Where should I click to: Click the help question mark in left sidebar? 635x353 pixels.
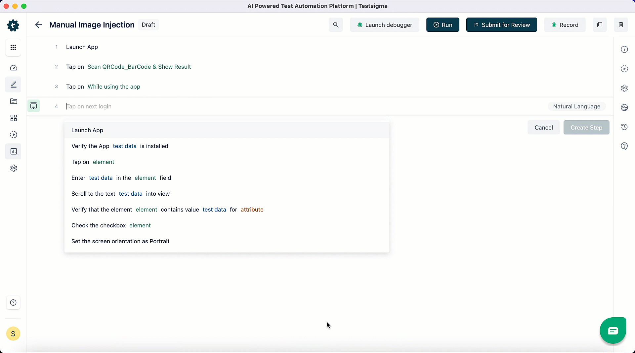click(13, 303)
